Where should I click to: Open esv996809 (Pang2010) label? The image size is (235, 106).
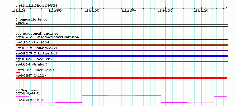click(32, 64)
